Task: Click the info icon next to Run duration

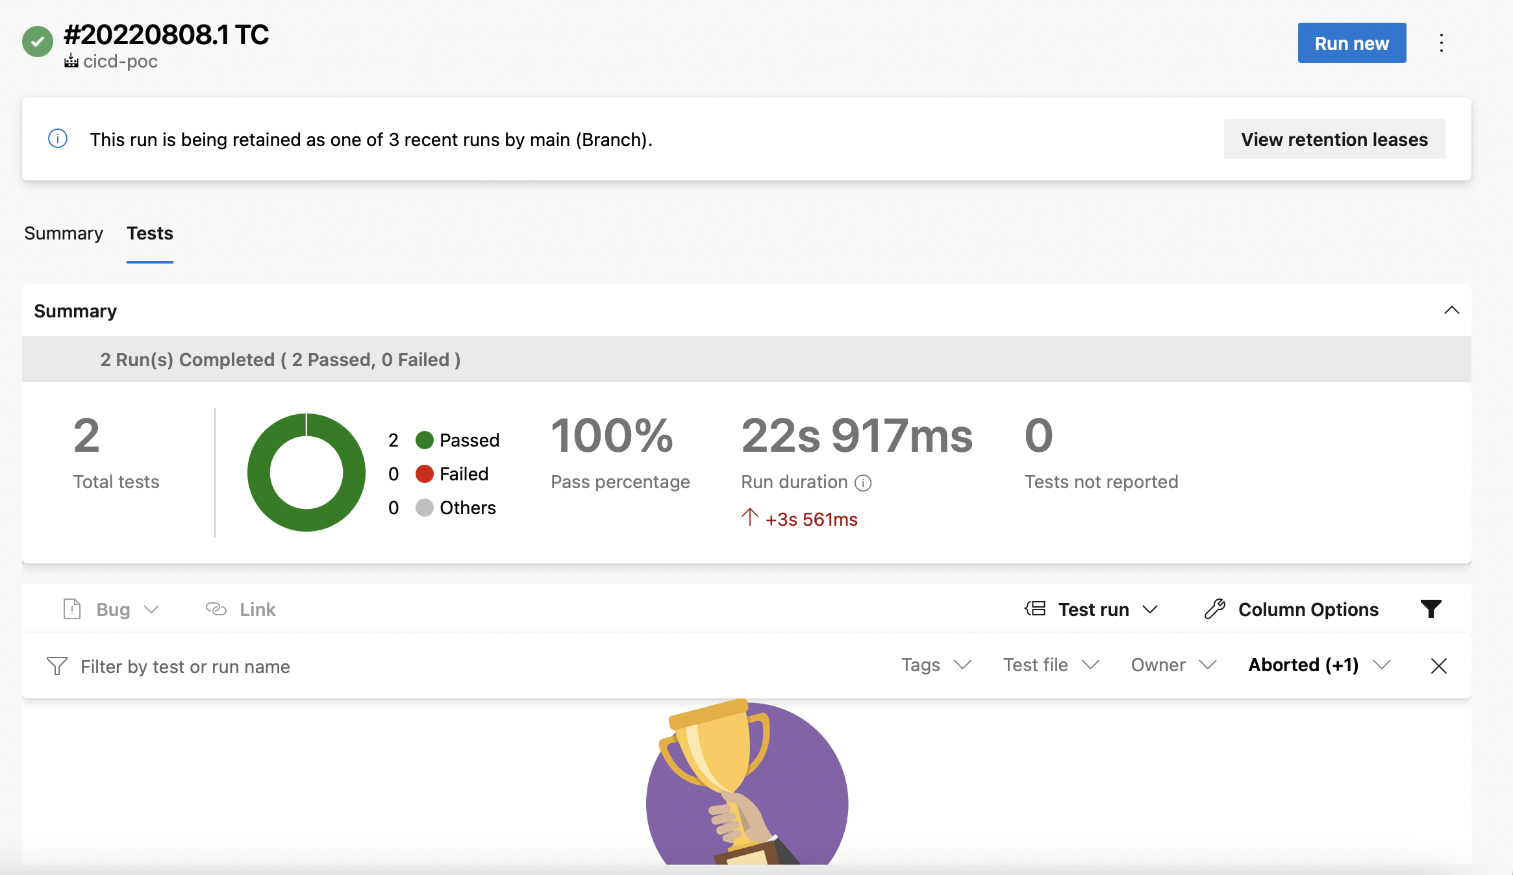Action: (862, 482)
